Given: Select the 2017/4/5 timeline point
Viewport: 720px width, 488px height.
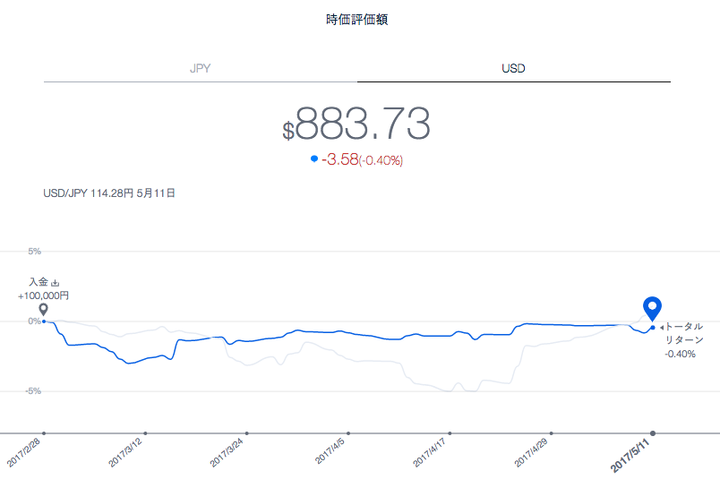Looking at the screenshot, I should point(348,432).
